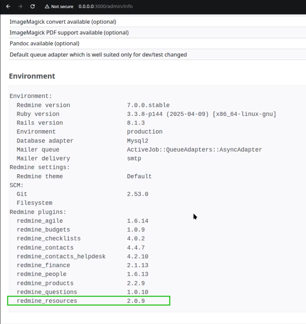Click the Environment value production
The width and height of the screenshot is (306, 324).
[145, 132]
